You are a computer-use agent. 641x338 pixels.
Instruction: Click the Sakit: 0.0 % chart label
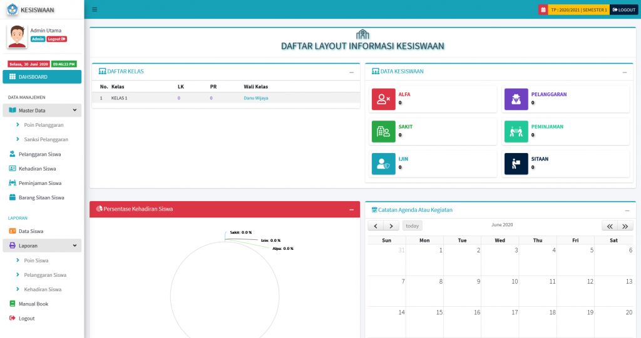tap(241, 232)
